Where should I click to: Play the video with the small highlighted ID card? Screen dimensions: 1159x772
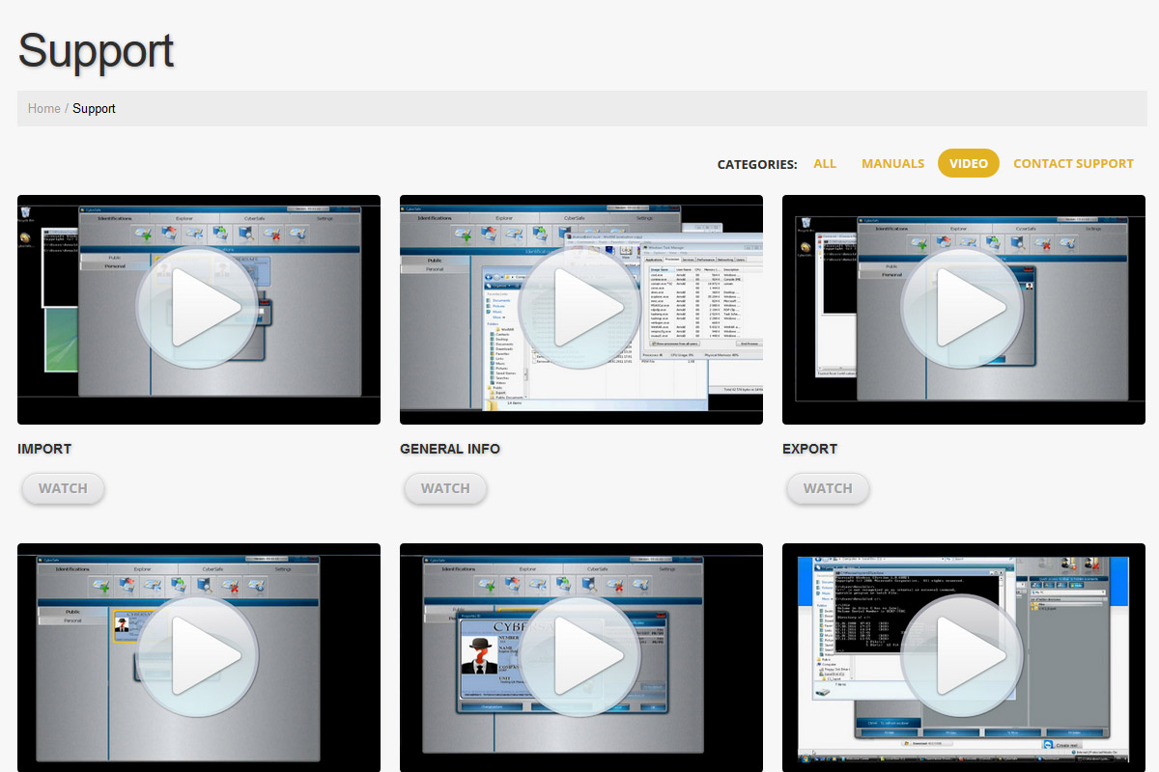point(198,656)
